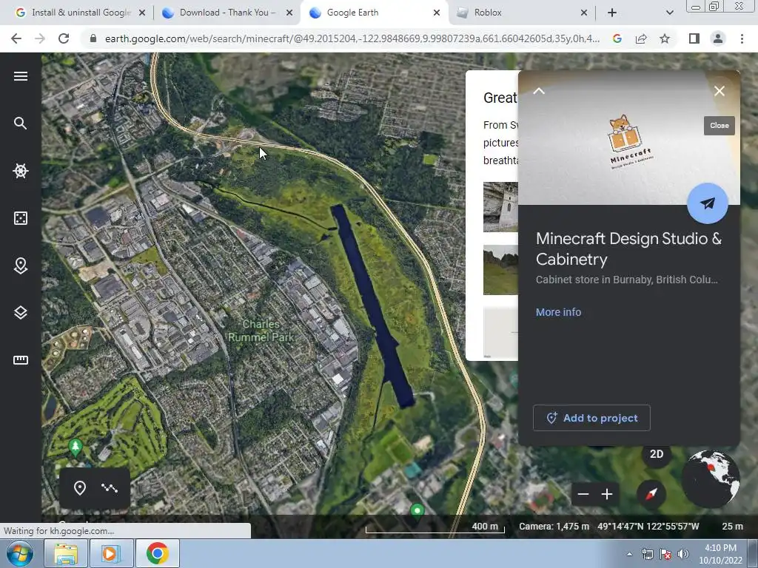
Task: Open Voyager ship's wheel icon
Action: (20, 171)
